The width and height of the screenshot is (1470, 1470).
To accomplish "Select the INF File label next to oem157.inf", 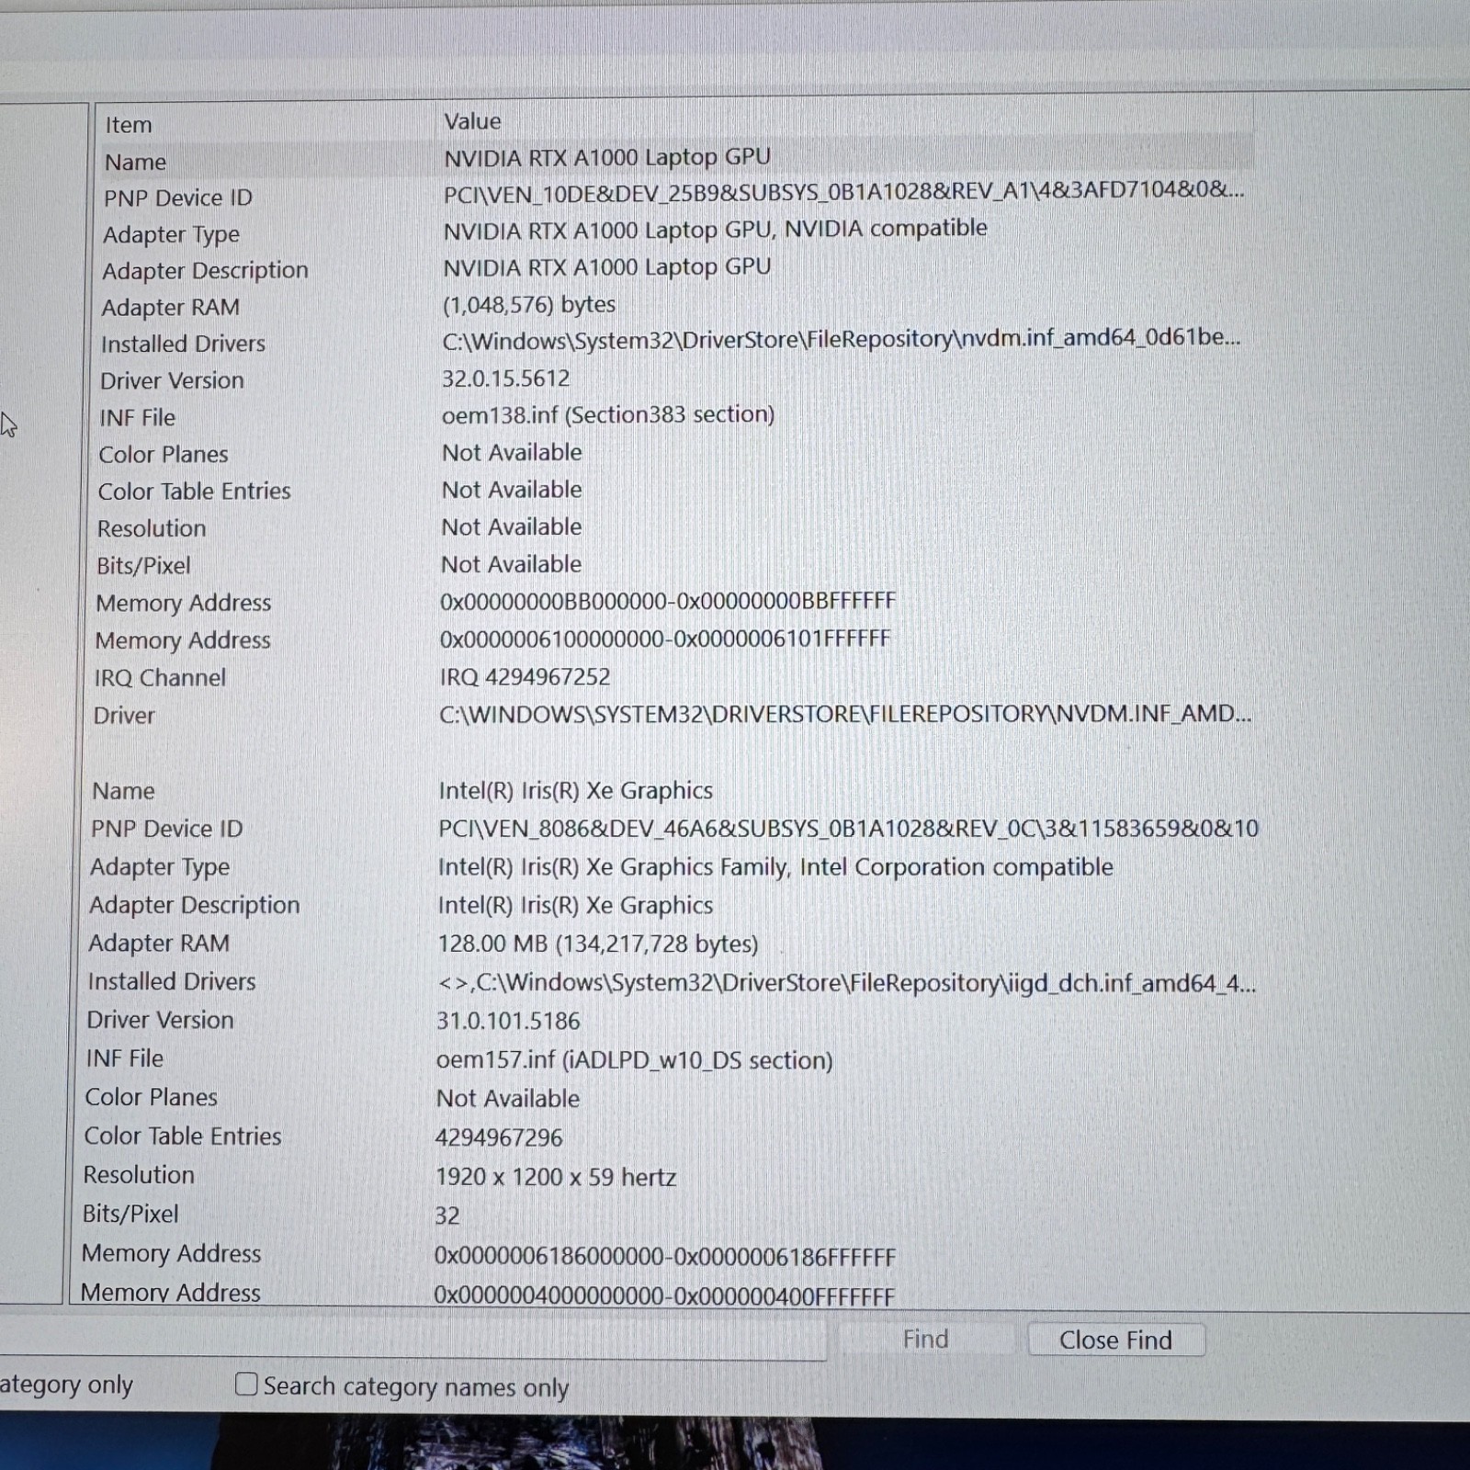I will (x=124, y=1059).
